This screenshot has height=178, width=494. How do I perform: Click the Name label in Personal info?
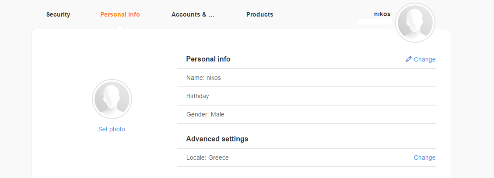195,78
